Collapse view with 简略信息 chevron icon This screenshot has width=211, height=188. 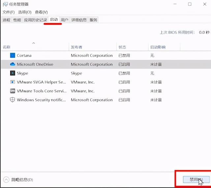tap(6, 180)
